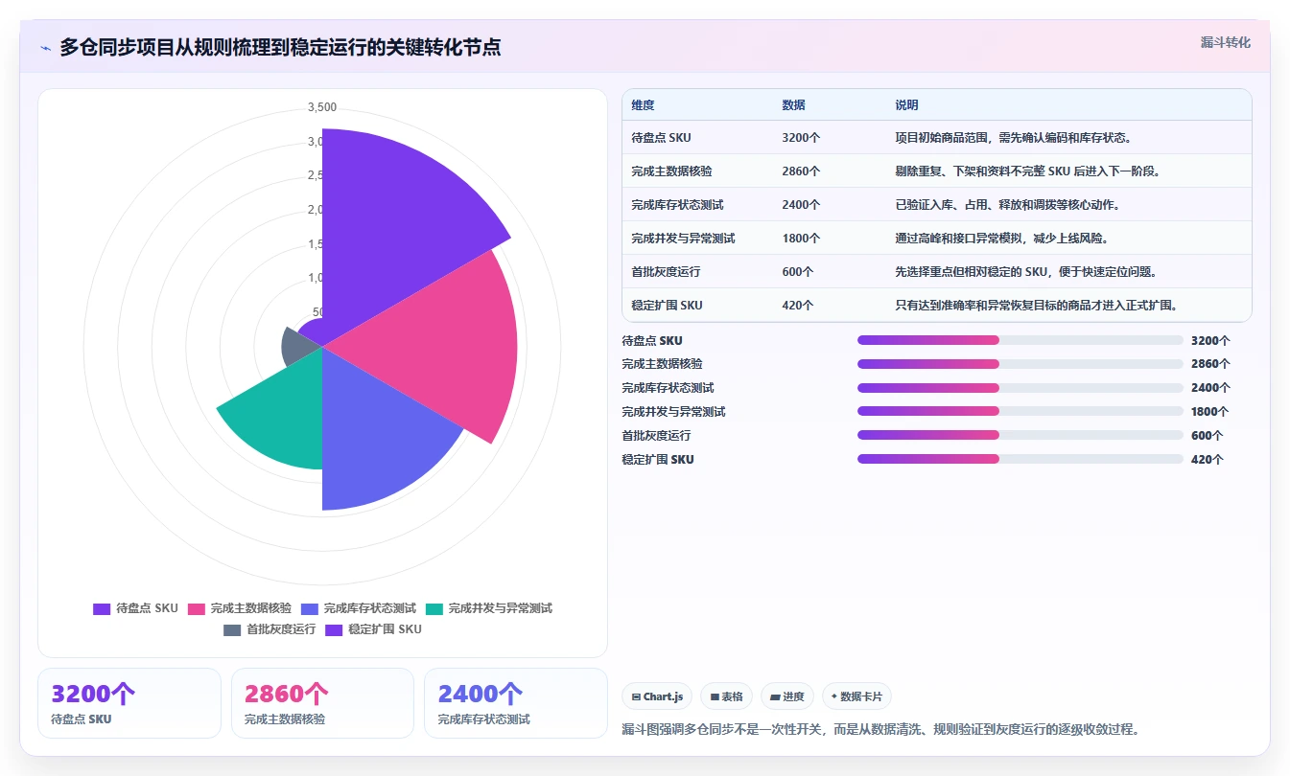This screenshot has height=776, width=1290.
Task: Open the 3200个 待盘点 SKU data card
Action: (129, 703)
